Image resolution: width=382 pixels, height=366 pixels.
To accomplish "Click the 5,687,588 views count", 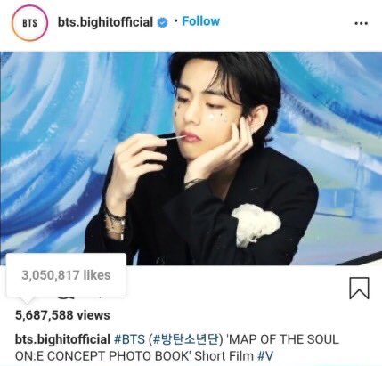I will [62, 315].
